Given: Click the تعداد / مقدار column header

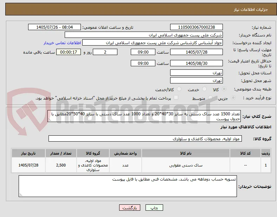Looking at the screenshot, I should point(61,153).
